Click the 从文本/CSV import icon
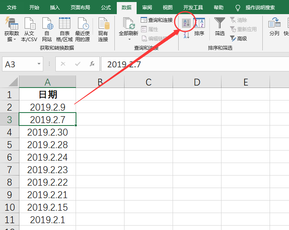289x230 pixels. (x=30, y=23)
